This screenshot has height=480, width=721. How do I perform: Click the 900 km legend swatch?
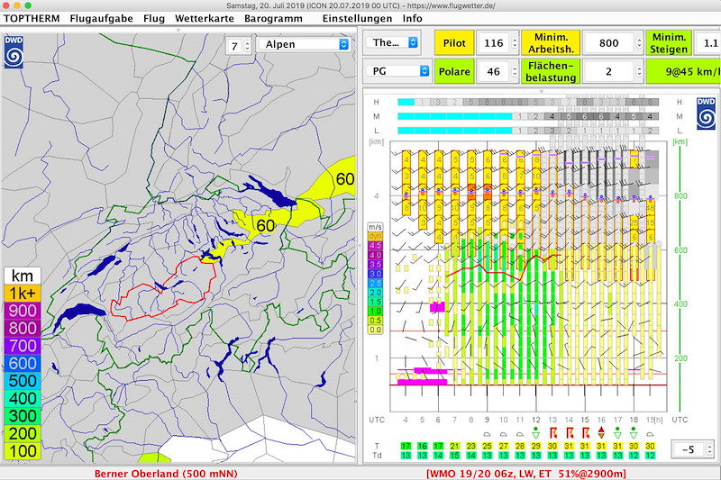click(23, 311)
